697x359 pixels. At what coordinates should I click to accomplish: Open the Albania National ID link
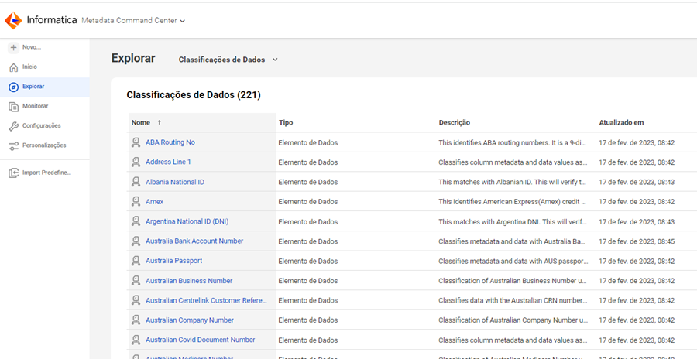pyautogui.click(x=175, y=182)
